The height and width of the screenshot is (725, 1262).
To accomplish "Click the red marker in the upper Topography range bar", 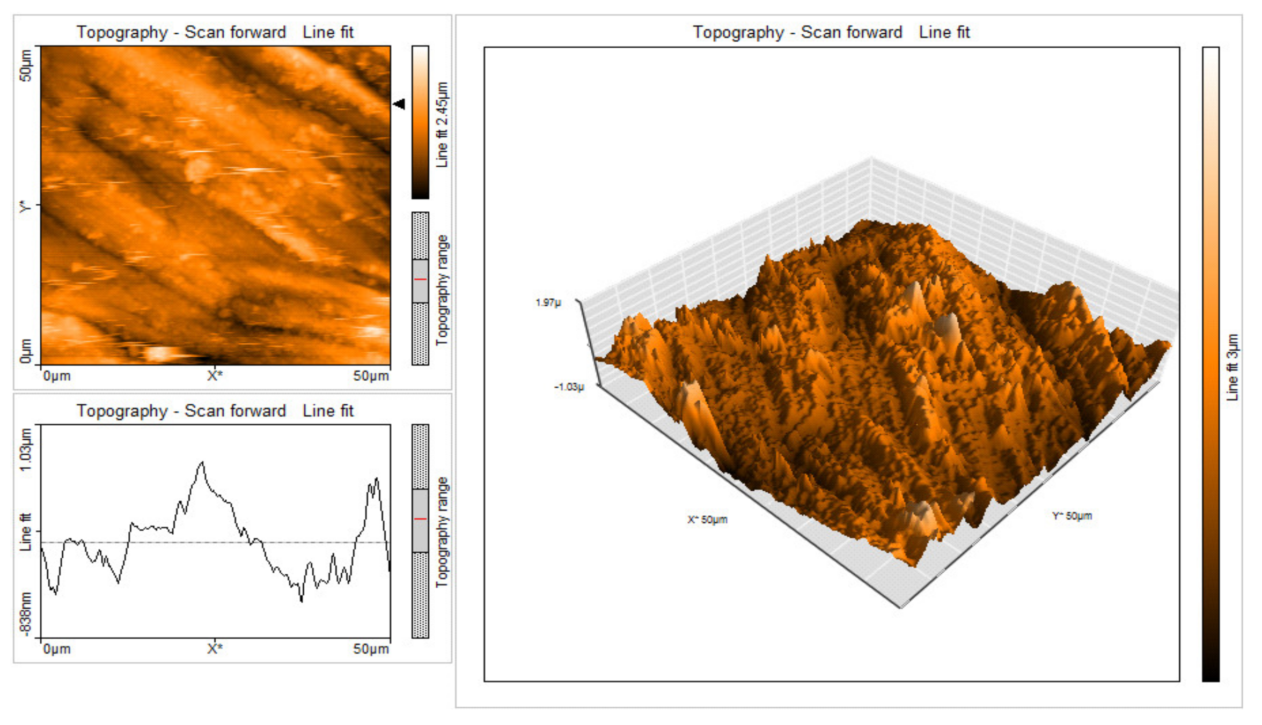I will tap(420, 279).
